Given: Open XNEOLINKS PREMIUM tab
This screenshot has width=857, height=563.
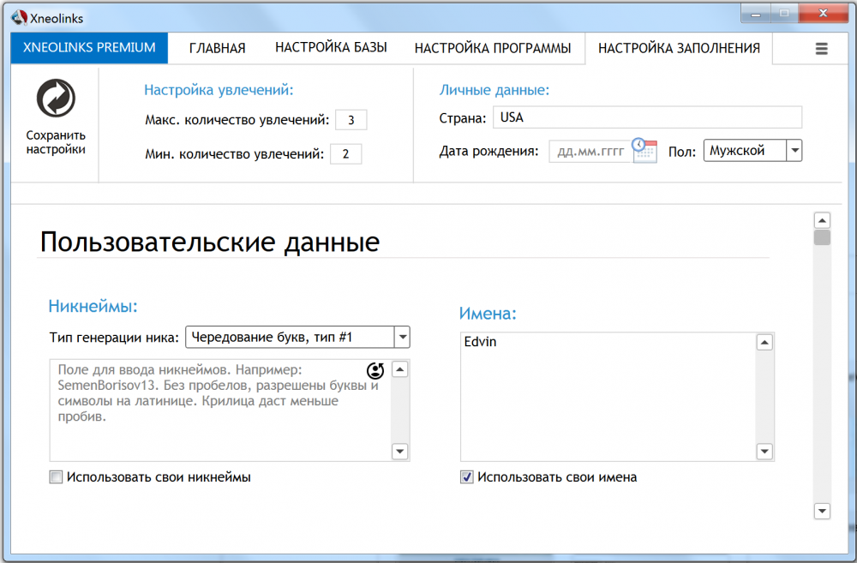Looking at the screenshot, I should (89, 47).
